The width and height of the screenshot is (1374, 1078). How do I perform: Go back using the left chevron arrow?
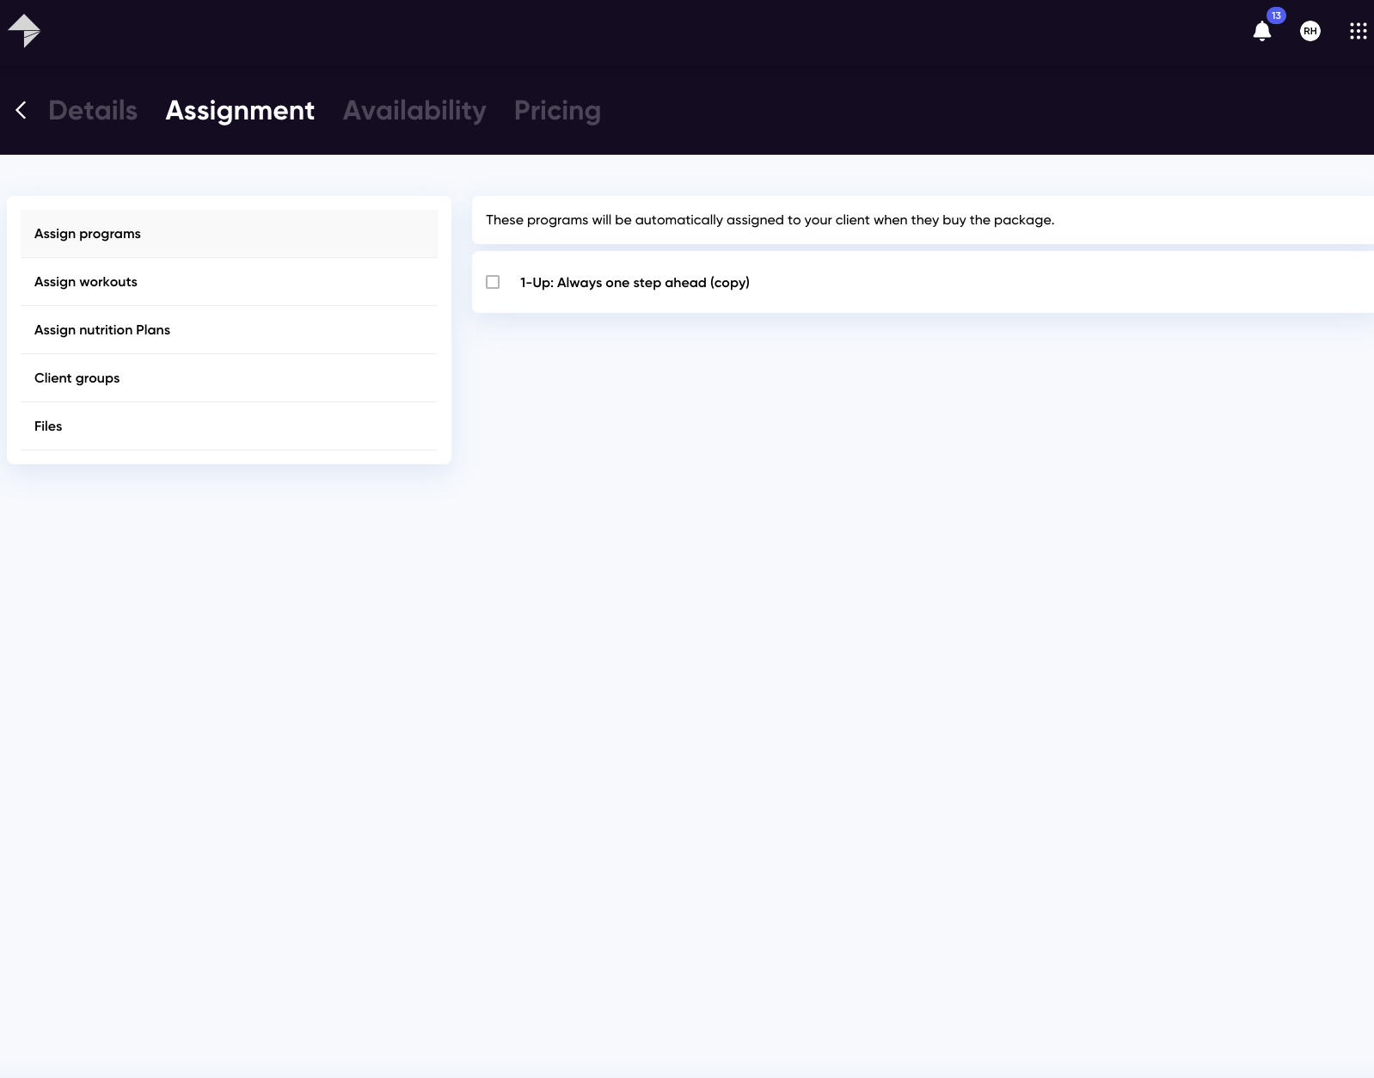pos(21,110)
